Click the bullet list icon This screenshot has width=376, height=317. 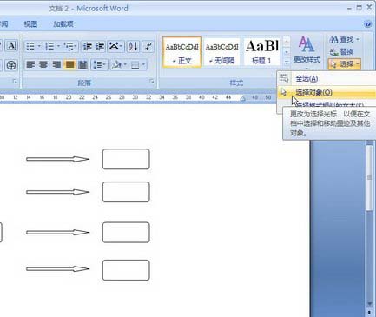coord(30,46)
